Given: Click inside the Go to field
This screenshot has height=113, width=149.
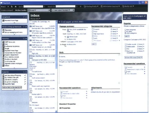Looking at the screenshot, I should pyautogui.click(x=33, y=7).
